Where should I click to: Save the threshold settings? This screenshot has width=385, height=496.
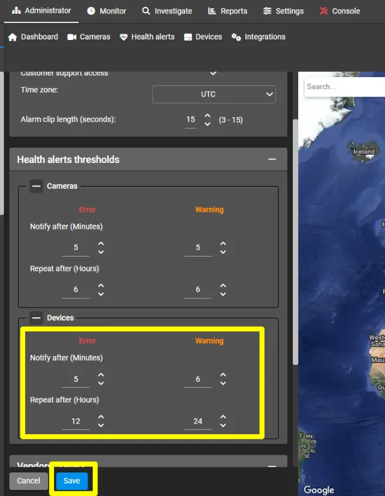(72, 481)
